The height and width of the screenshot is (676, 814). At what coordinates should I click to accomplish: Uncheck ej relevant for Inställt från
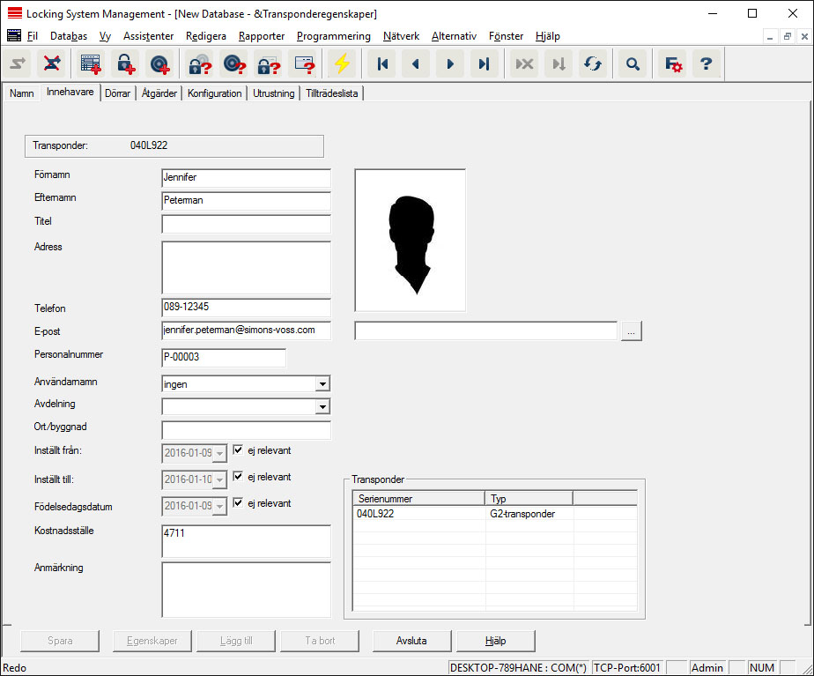(x=238, y=450)
